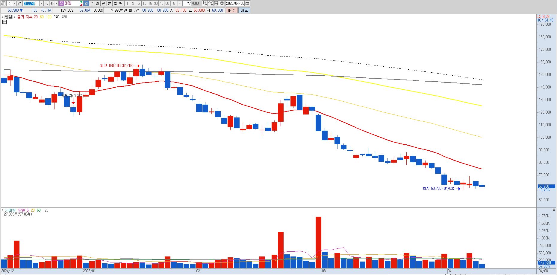Toggle the 종가 지수 moving average checkbox

tap(14, 17)
